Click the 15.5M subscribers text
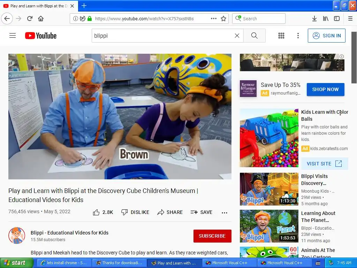Viewport: 357px width, 268px height. click(x=48, y=240)
